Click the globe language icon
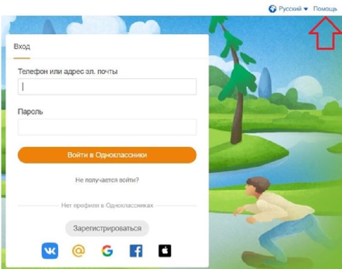This screenshot has height=269, width=342. click(273, 9)
